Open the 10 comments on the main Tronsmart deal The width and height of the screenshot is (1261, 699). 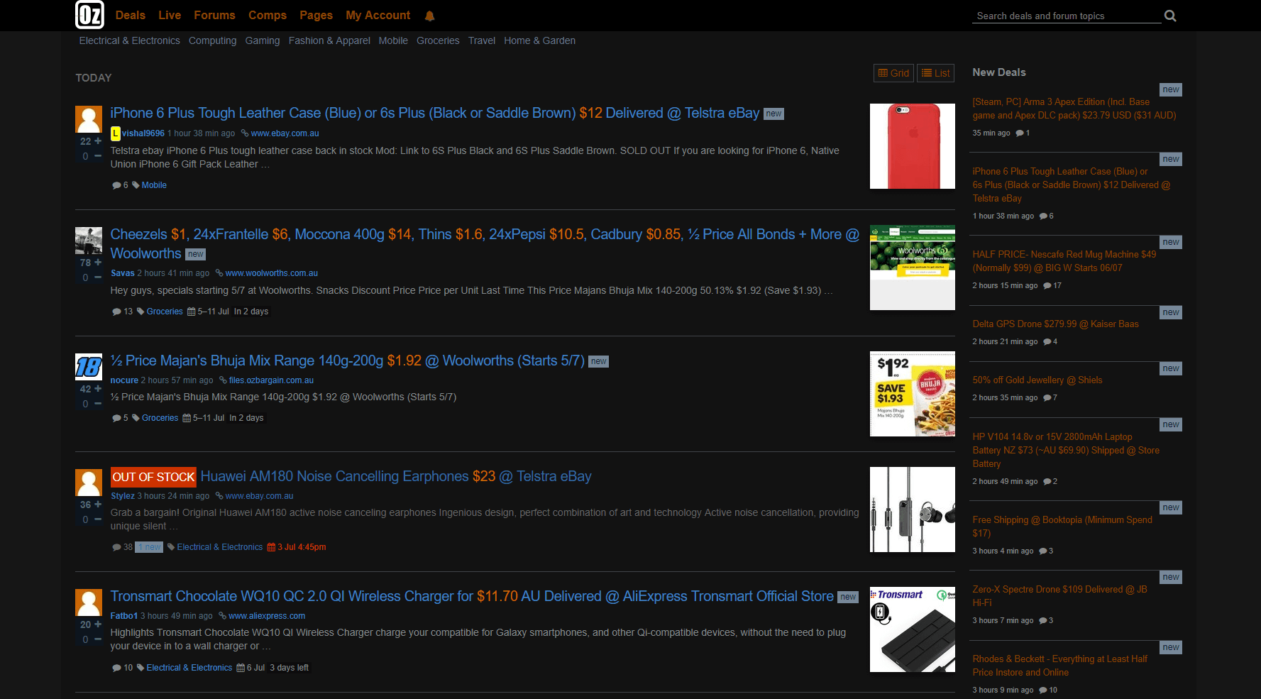point(122,668)
